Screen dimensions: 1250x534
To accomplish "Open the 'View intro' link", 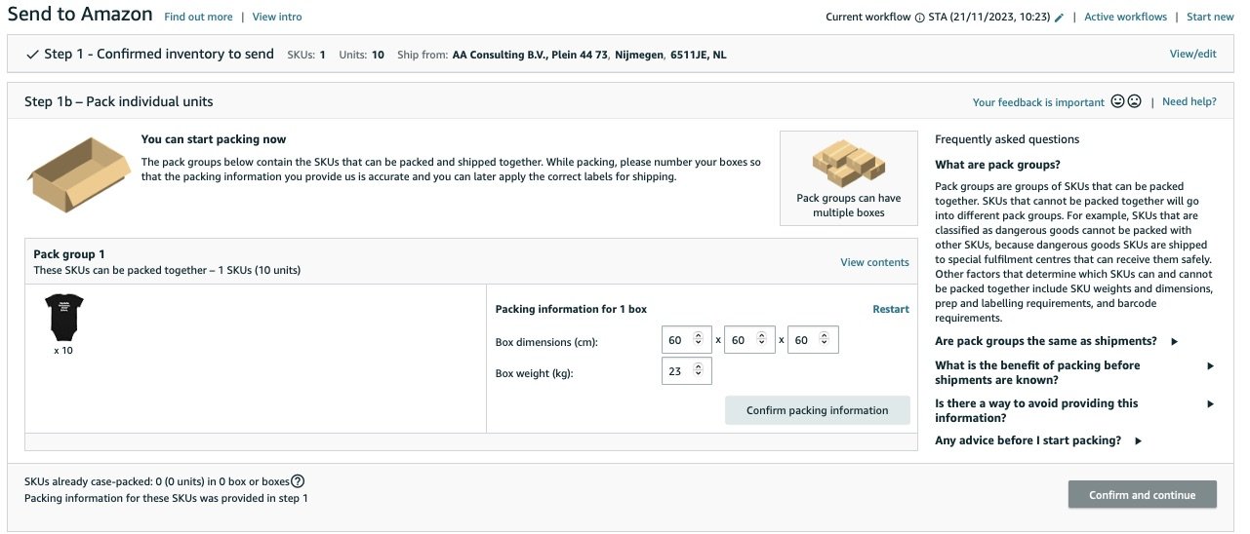I will click(277, 18).
